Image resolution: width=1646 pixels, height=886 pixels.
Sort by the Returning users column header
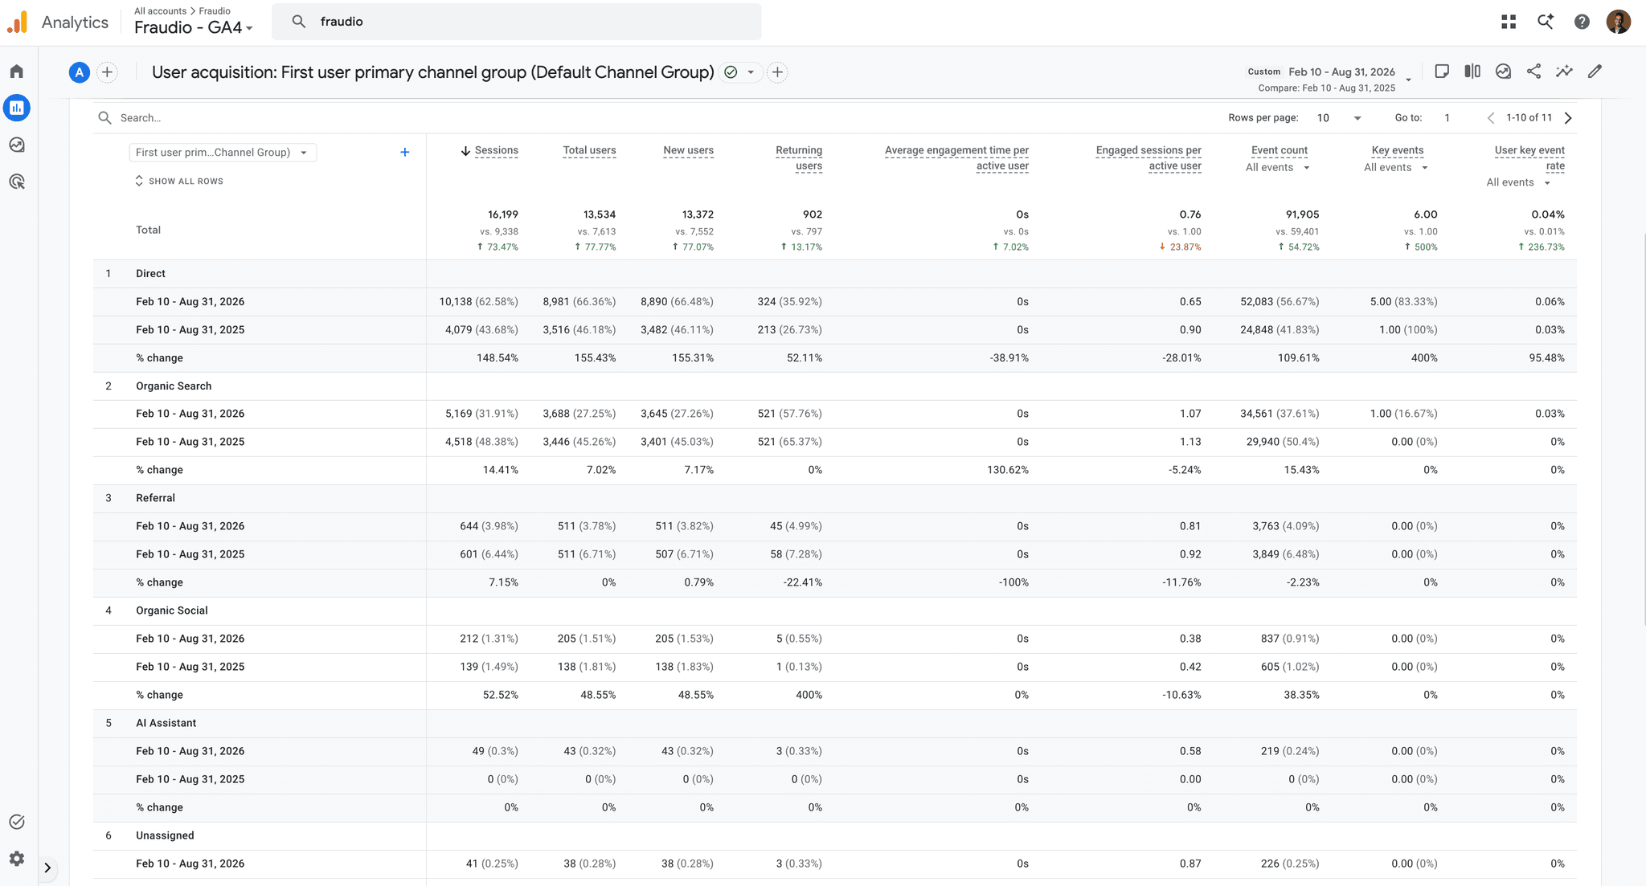[799, 158]
